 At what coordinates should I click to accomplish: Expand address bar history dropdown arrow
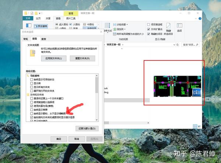tap(174, 45)
